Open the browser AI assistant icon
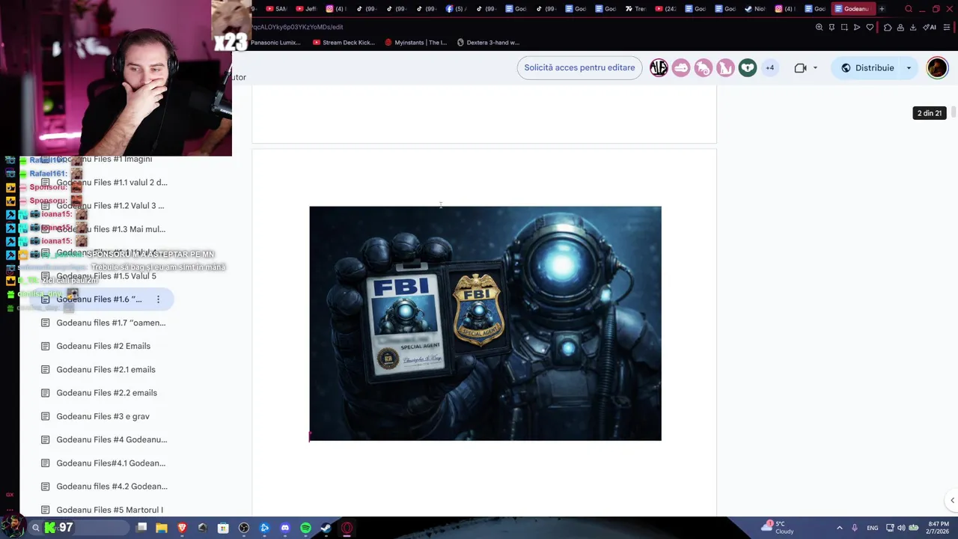The height and width of the screenshot is (539, 958). click(x=930, y=27)
